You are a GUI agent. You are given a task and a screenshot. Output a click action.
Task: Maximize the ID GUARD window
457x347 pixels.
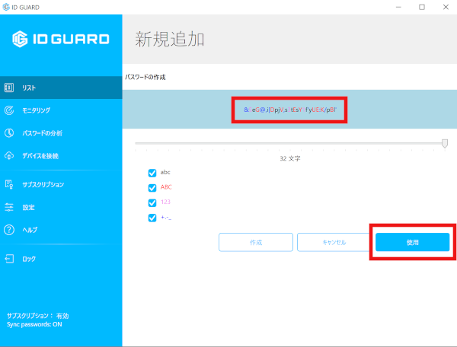(x=422, y=7)
